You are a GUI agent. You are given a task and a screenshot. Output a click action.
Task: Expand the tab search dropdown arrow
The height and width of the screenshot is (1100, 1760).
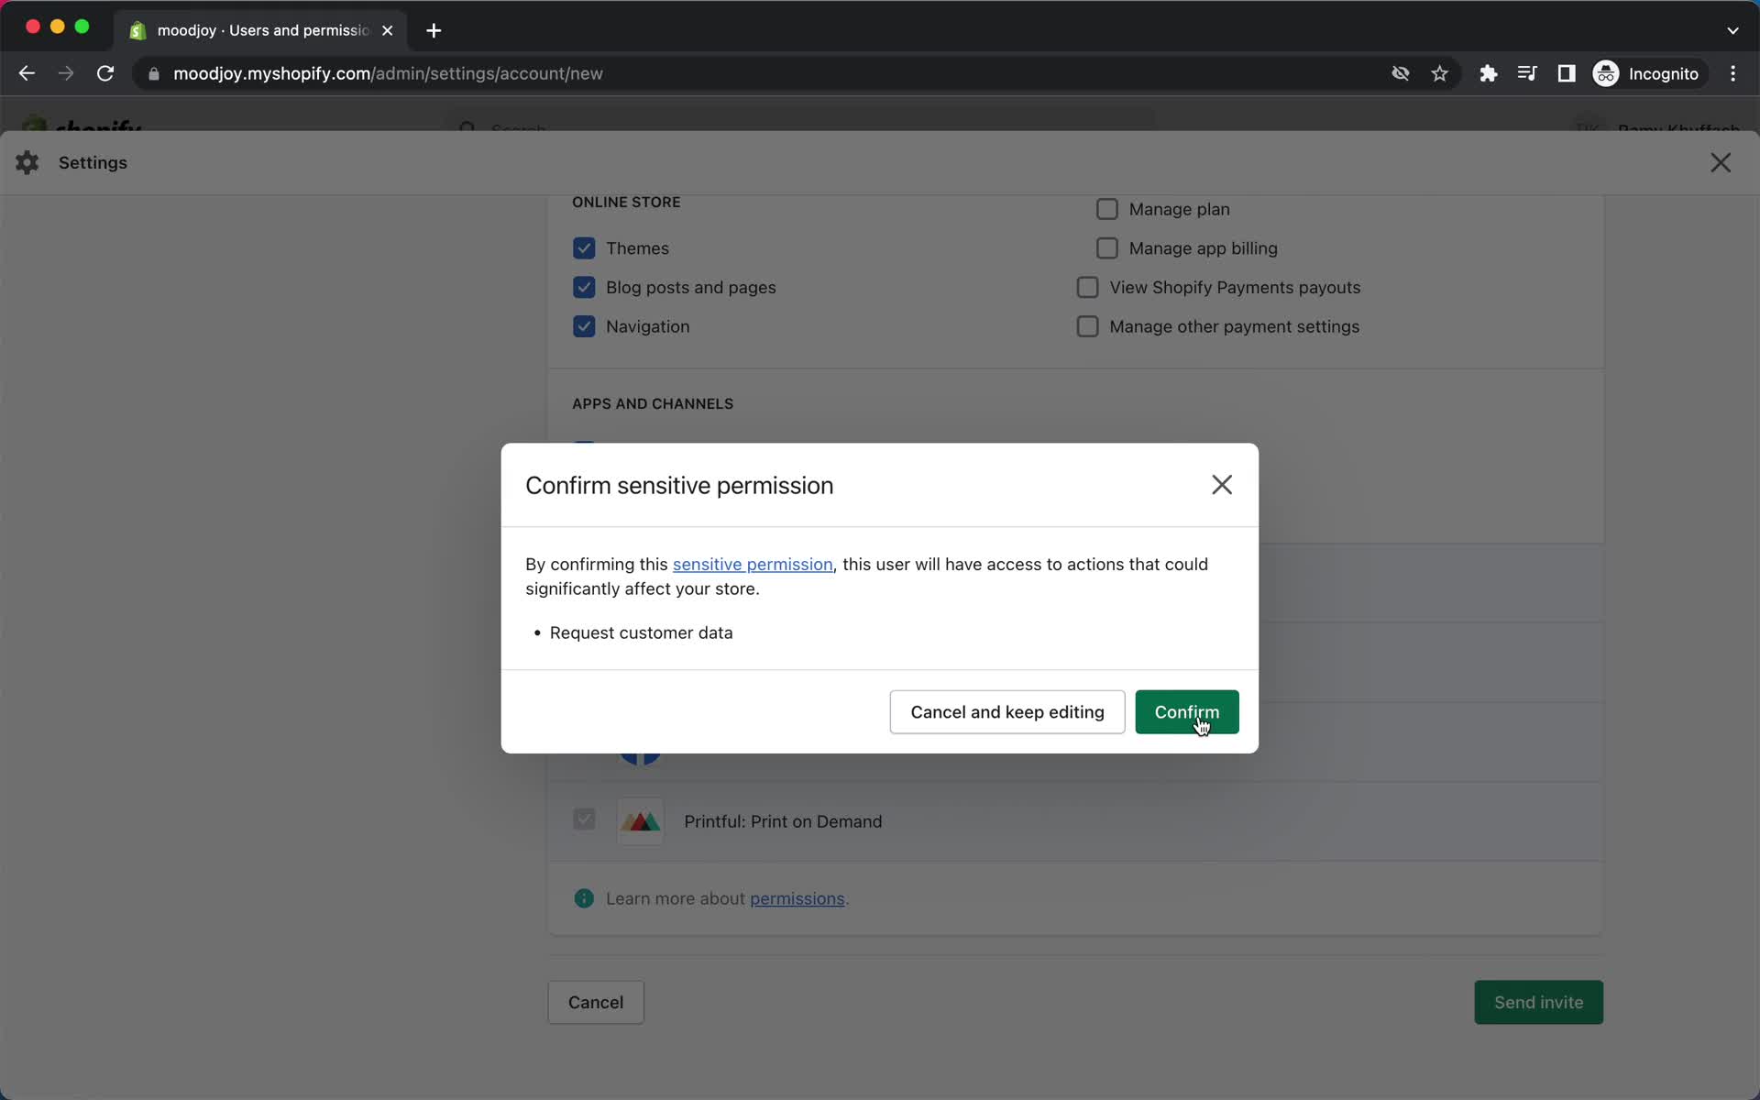(1732, 30)
